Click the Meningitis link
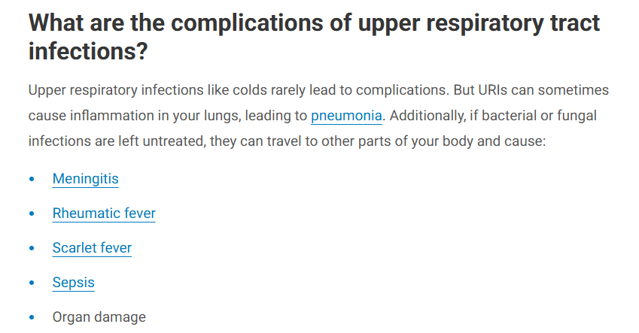Screen dimensions: 639x333 point(85,179)
